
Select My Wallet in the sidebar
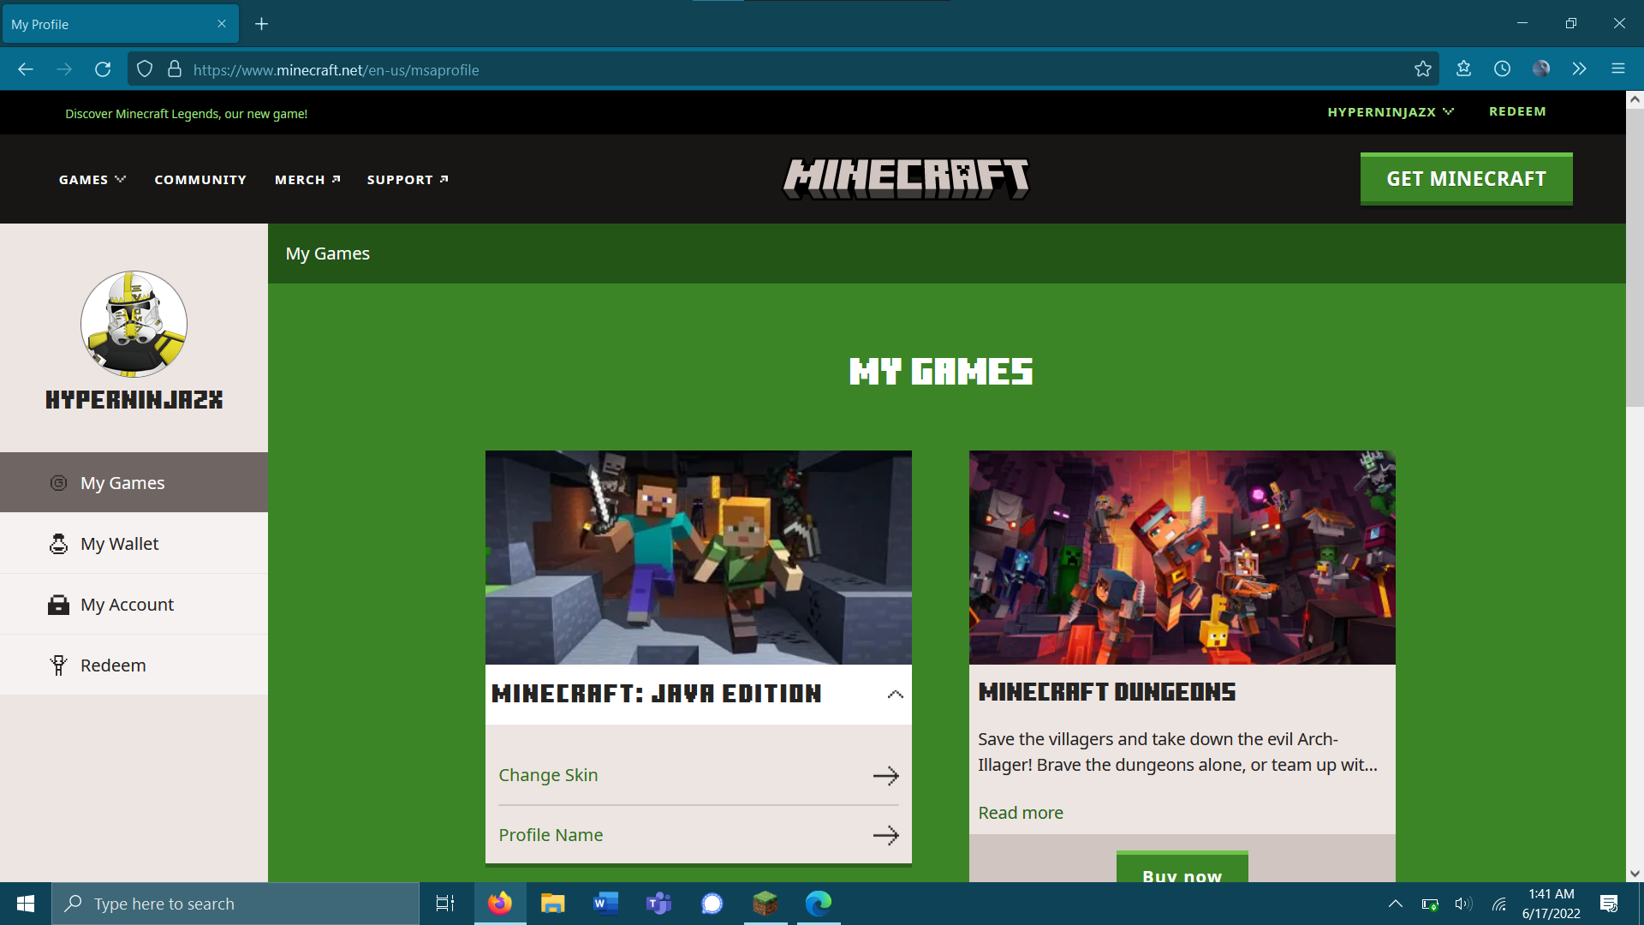(x=119, y=544)
